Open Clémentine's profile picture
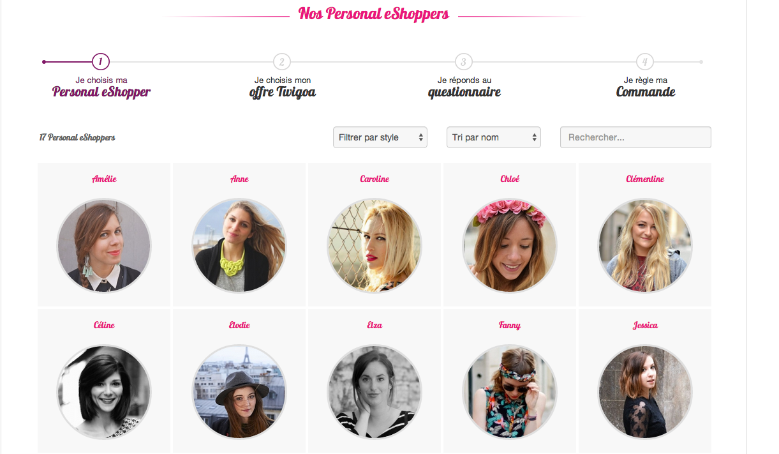Image resolution: width=779 pixels, height=454 pixels. 645,246
